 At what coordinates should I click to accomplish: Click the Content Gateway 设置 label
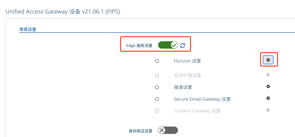[x=197, y=111]
